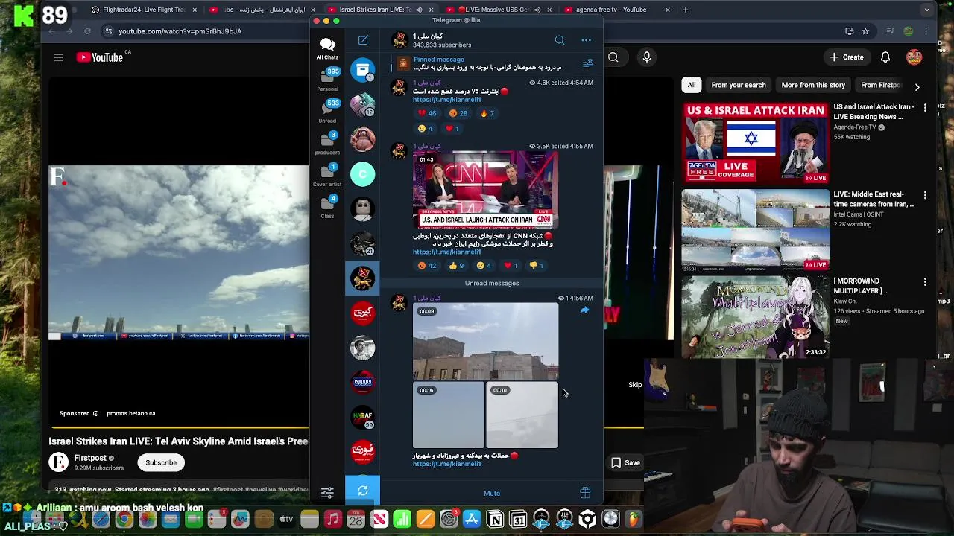Open the Morrowind Multiplayer video
This screenshot has width=954, height=536.
coord(755,316)
